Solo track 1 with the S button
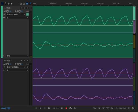This screenshot has height=112, width=138. click(x=24, y=8)
